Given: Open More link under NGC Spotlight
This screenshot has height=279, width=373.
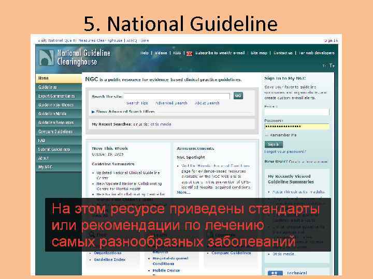Looking at the screenshot, I should (x=183, y=192).
